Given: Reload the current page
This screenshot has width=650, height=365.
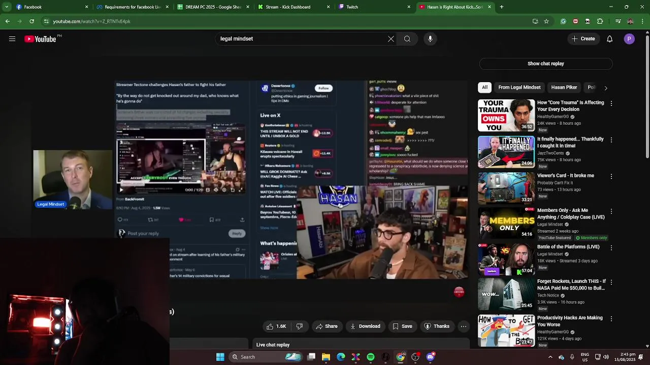Looking at the screenshot, I should click(31, 21).
